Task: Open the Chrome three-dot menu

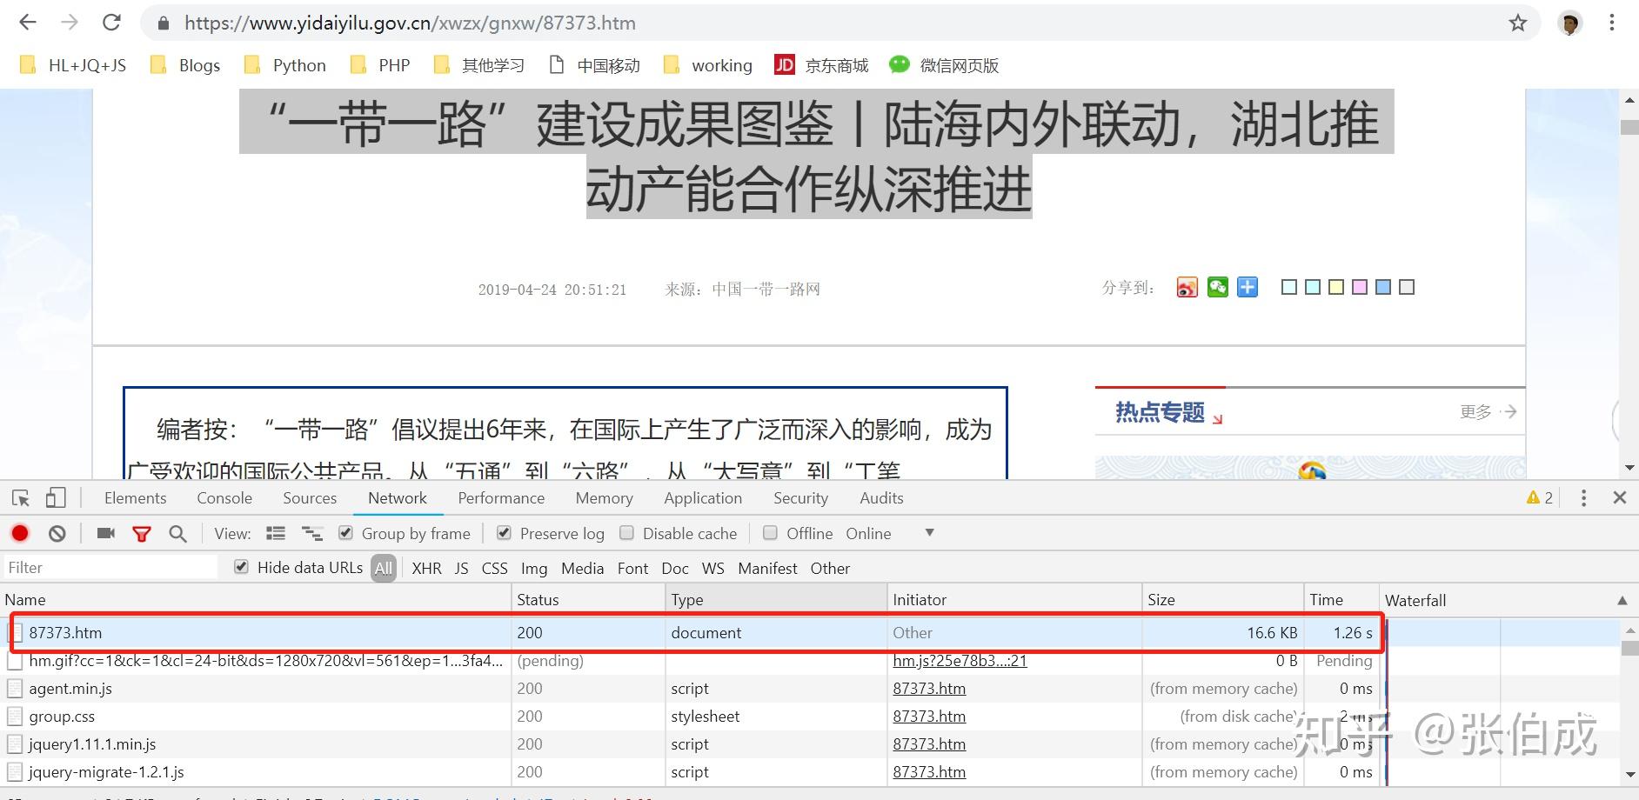Action: coord(1612,23)
